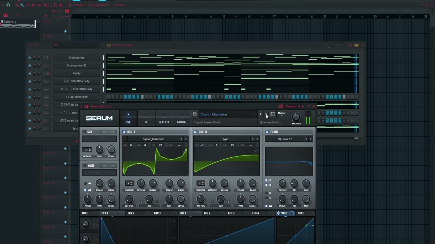This screenshot has height=244, width=435.
Task: Select the playlist slice tool
Action: click(45, 5)
